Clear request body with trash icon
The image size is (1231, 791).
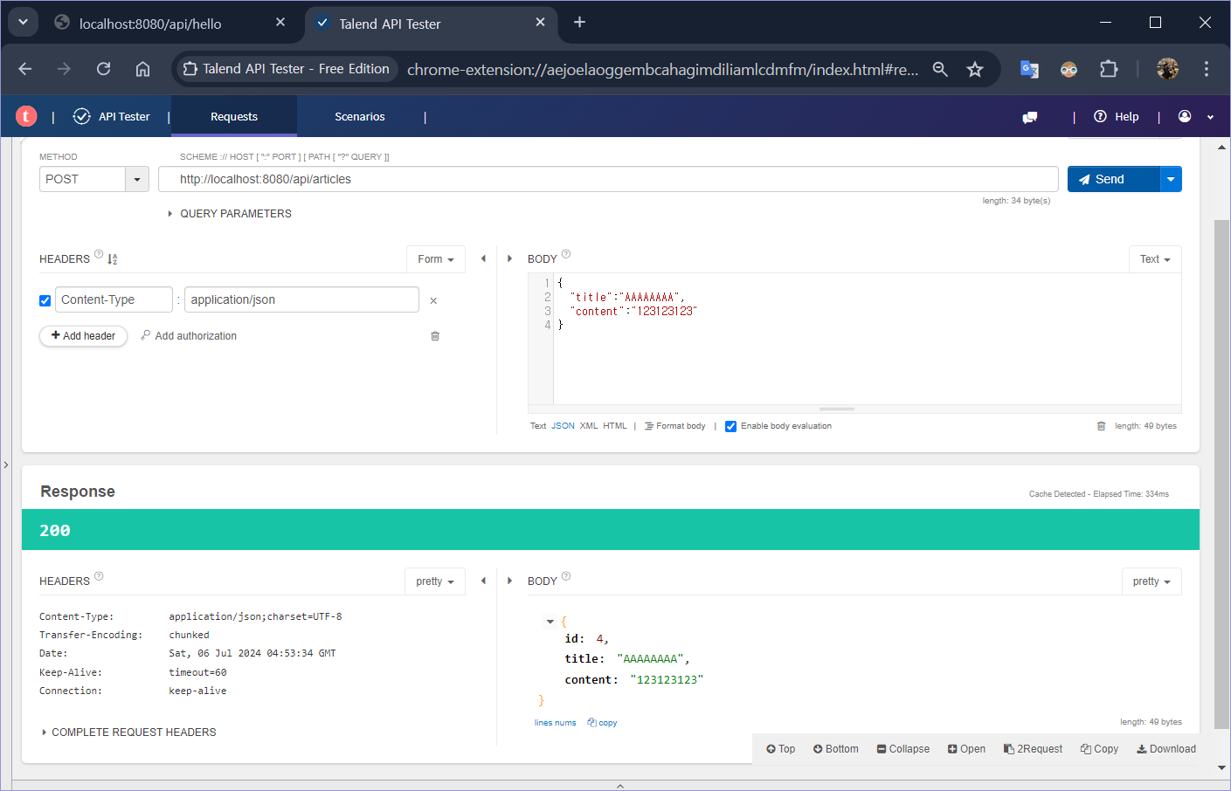click(x=1101, y=426)
